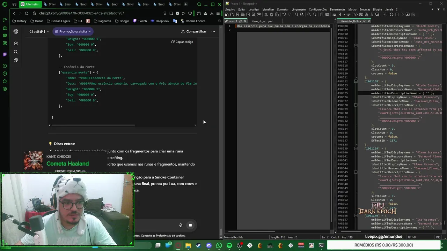Click the Run Macro Multiple Times icon
Screen dimensions: 447x251
(408, 15)
